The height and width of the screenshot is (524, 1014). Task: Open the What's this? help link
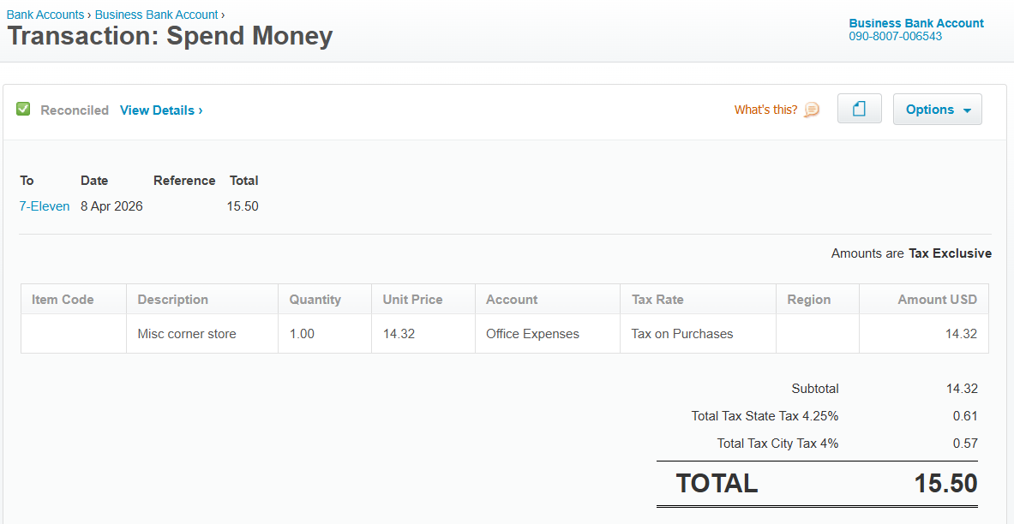765,110
